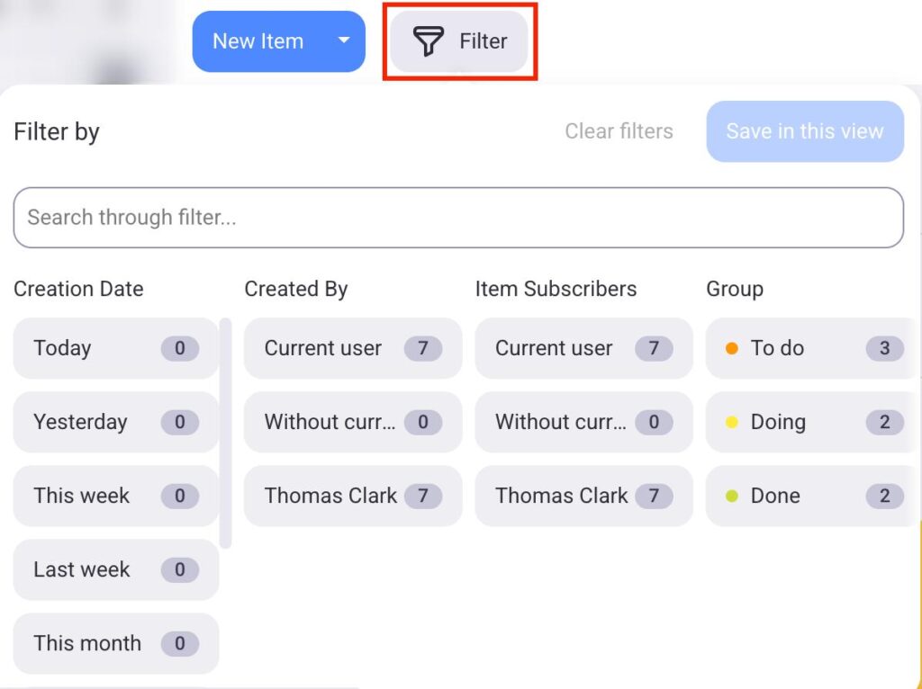The width and height of the screenshot is (922, 689).
Task: Click the yellow Doing group dot
Action: tap(732, 422)
